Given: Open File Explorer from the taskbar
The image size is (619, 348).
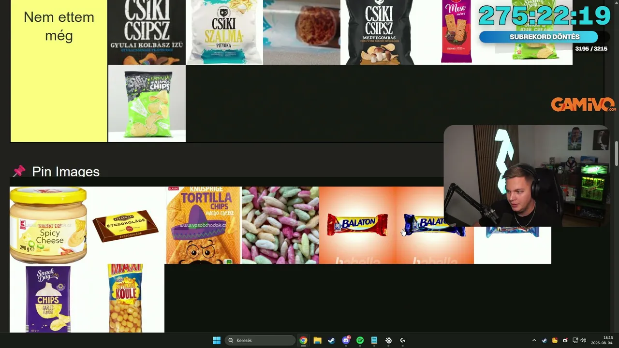Looking at the screenshot, I should point(317,340).
